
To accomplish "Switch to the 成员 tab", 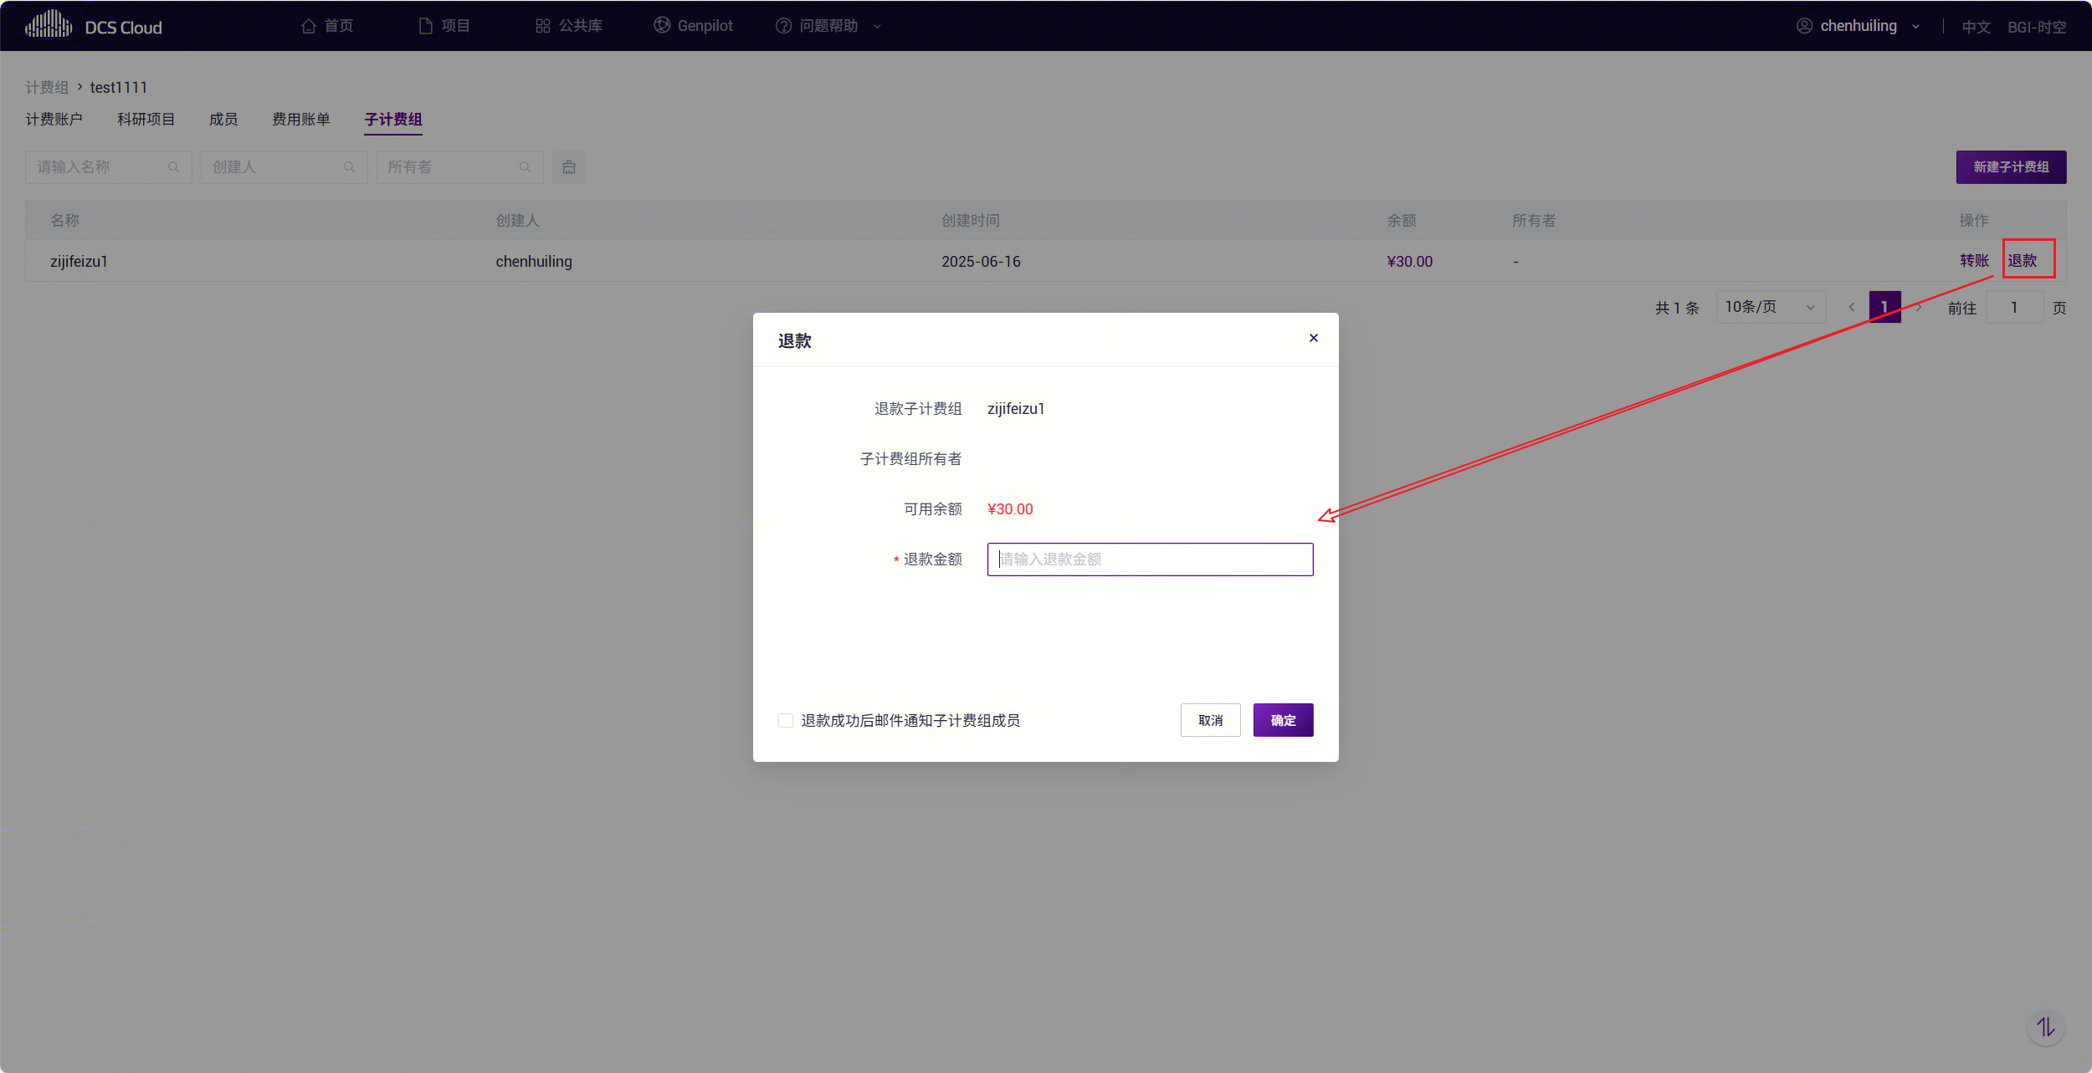I will coord(223,120).
